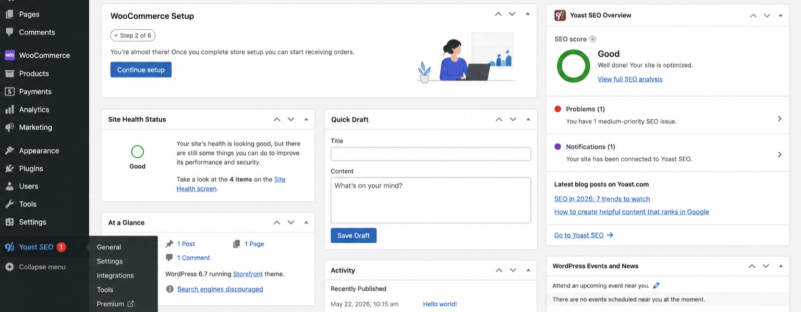The height and width of the screenshot is (312, 801).
Task: Click the Plugins plug icon
Action: pyautogui.click(x=9, y=168)
